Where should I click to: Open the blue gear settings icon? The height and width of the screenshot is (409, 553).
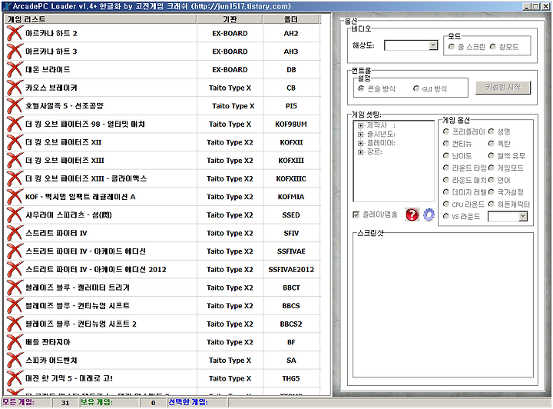coord(429,214)
